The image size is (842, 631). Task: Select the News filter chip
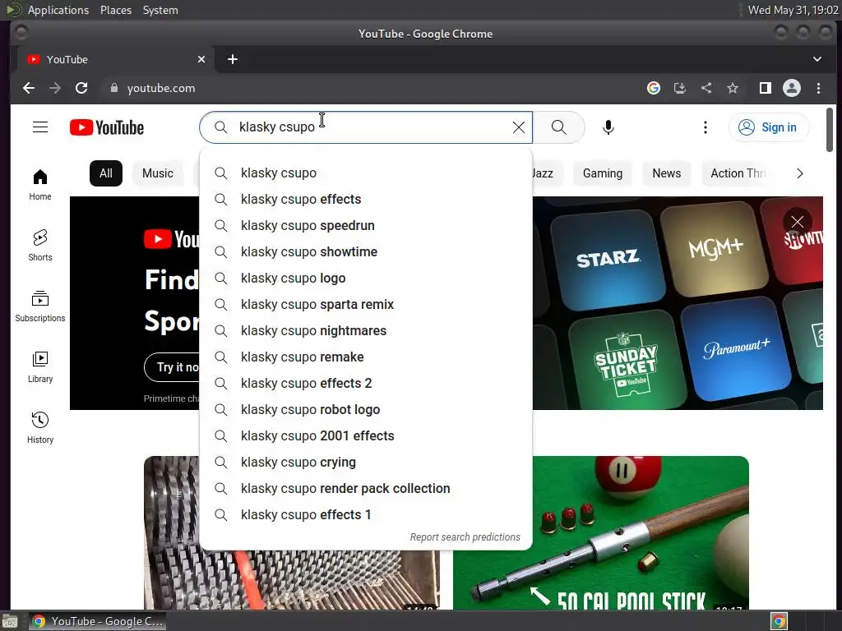666,173
